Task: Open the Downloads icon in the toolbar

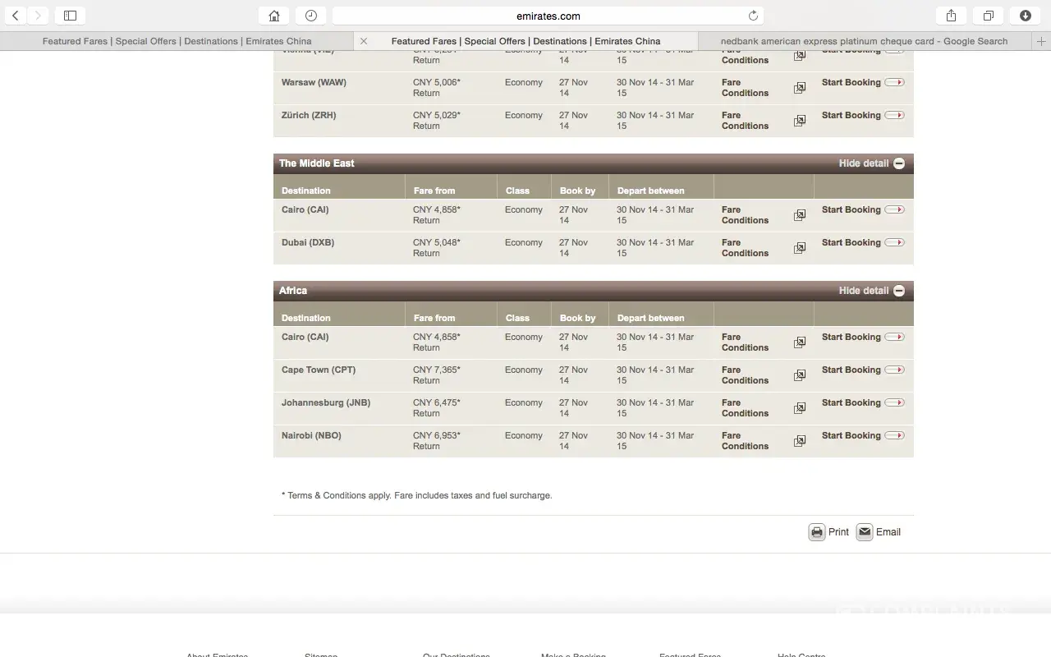Action: [1026, 16]
